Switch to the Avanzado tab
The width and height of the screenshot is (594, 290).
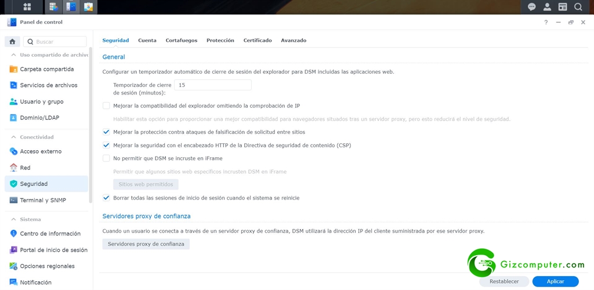[294, 40]
